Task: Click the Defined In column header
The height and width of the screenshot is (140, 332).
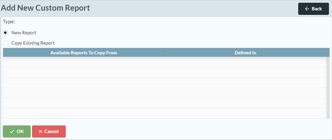Action: pyautogui.click(x=245, y=53)
